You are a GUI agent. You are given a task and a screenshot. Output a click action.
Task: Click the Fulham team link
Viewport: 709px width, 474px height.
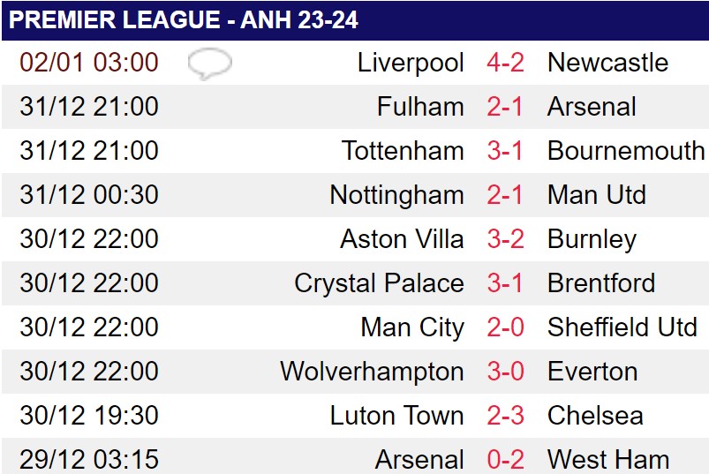coord(420,107)
